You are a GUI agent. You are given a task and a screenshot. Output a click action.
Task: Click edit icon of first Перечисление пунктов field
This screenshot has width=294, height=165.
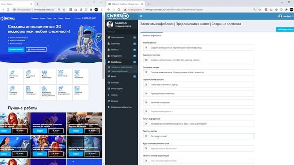[146, 85]
